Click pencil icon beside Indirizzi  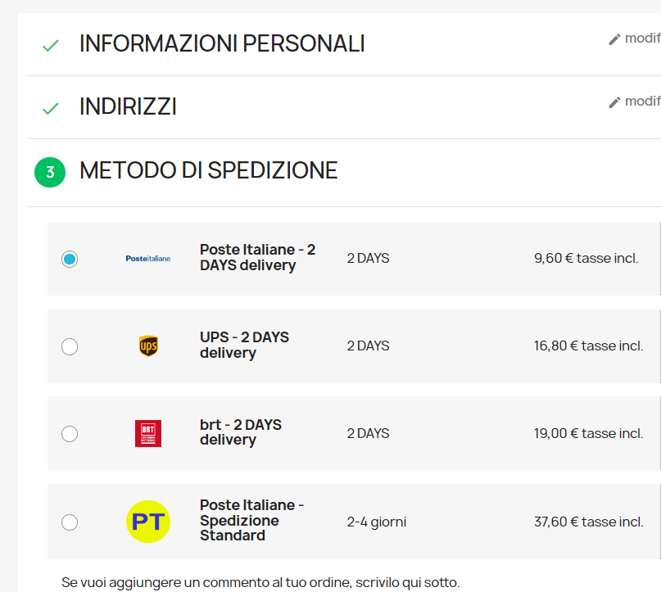point(614,102)
